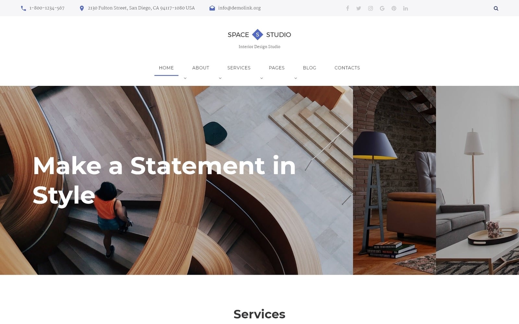Click the Instagram icon
Image resolution: width=519 pixels, height=324 pixels.
tap(370, 8)
